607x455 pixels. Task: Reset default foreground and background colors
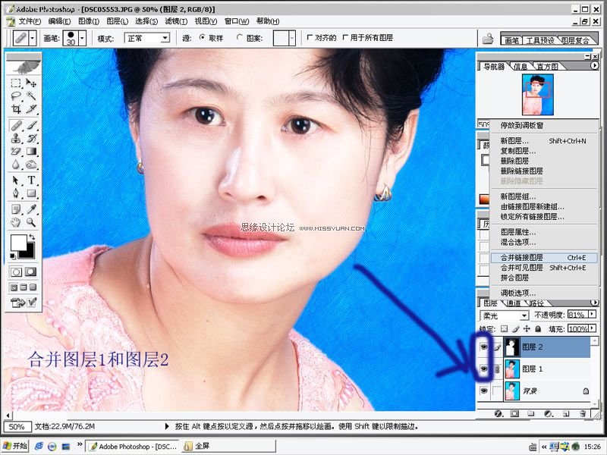(x=13, y=256)
